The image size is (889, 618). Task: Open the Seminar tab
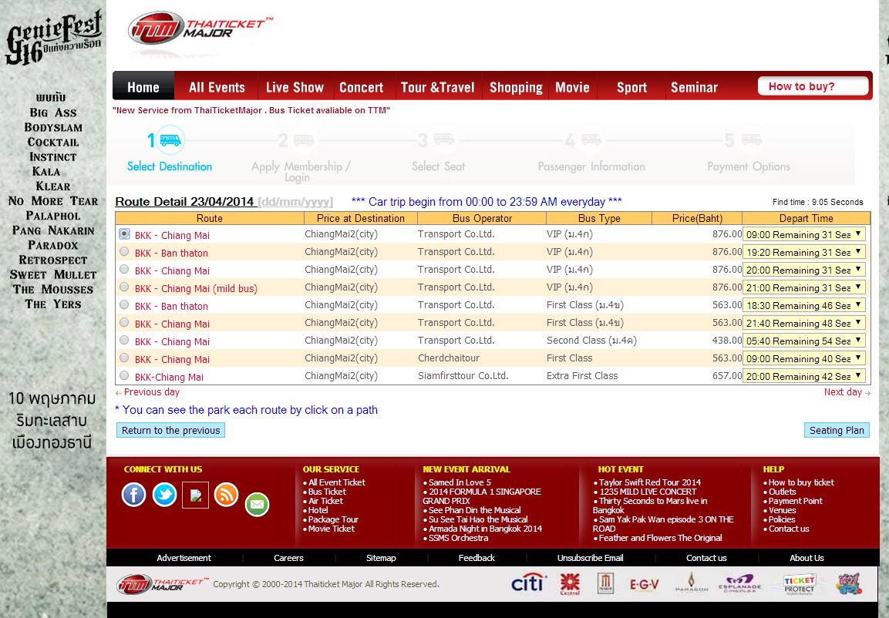click(694, 87)
